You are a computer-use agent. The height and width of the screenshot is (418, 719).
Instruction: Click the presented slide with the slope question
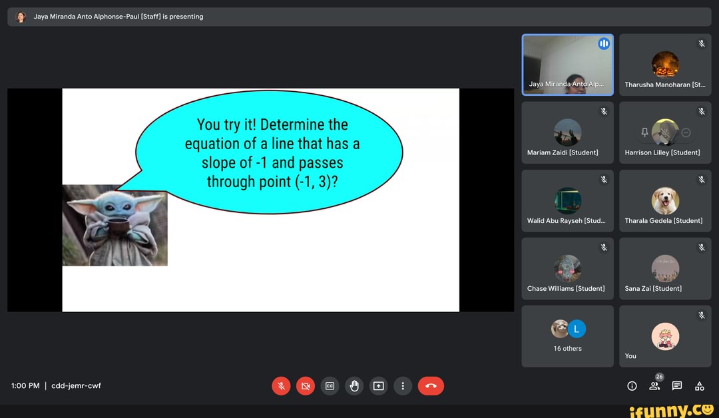(260, 200)
